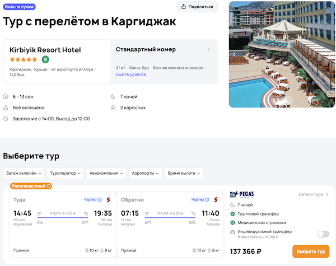Open the Детали тура link
Screen dimensions: 336x266
tap(313, 194)
